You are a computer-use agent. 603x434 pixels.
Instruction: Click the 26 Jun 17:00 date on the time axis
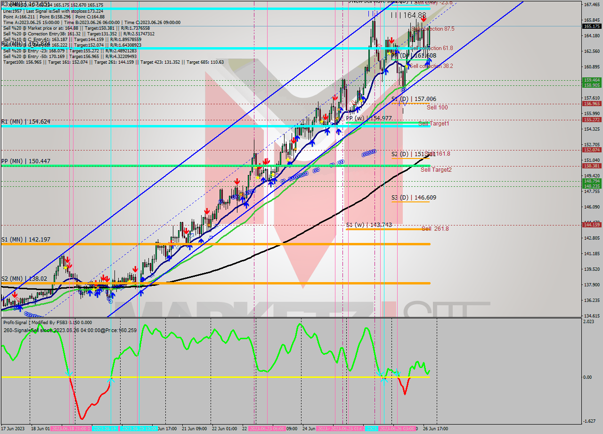pyautogui.click(x=435, y=429)
